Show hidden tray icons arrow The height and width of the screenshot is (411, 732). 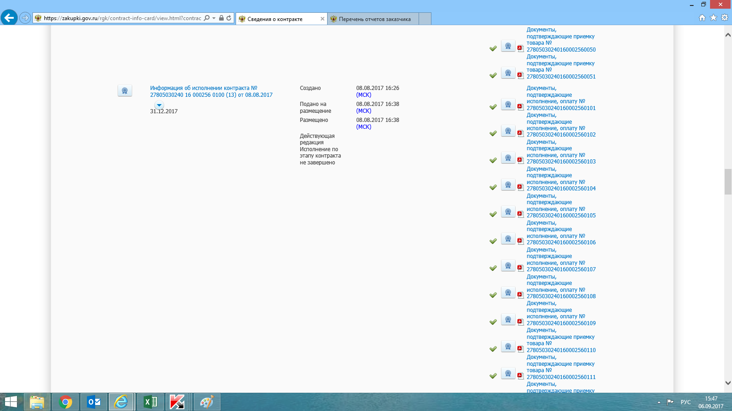pos(659,402)
